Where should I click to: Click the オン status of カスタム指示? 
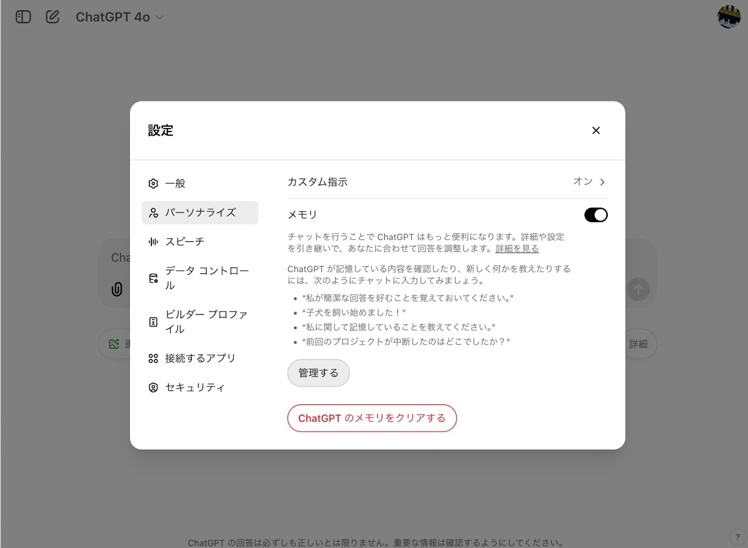coord(583,181)
